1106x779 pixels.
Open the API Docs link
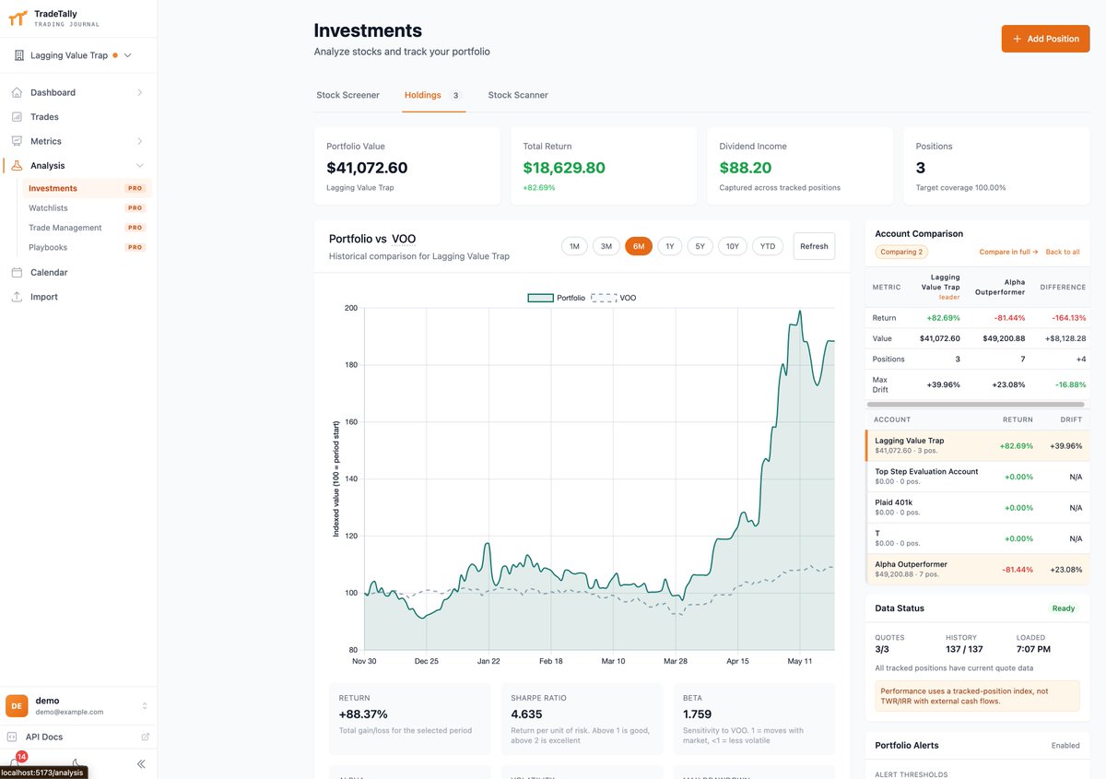click(x=78, y=737)
